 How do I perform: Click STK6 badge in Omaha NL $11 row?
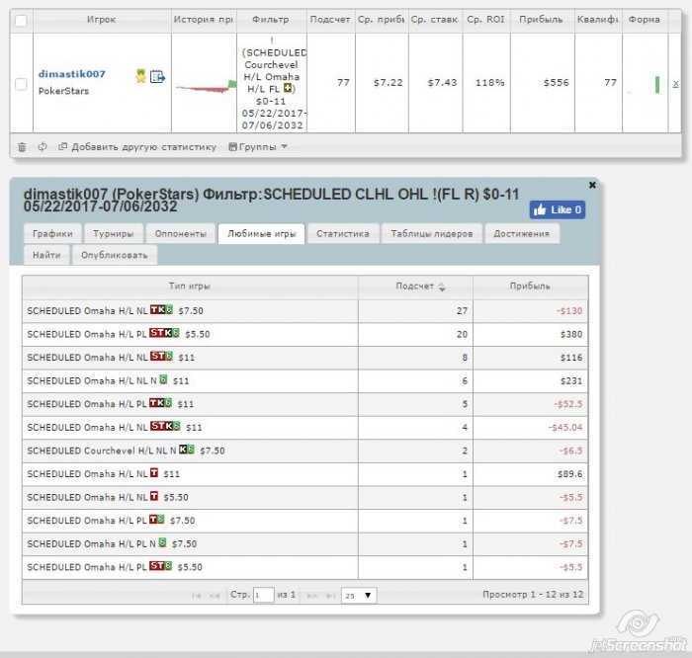pyautogui.click(x=165, y=426)
